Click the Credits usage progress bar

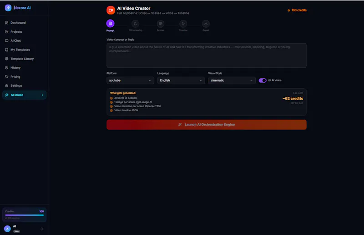click(25, 215)
